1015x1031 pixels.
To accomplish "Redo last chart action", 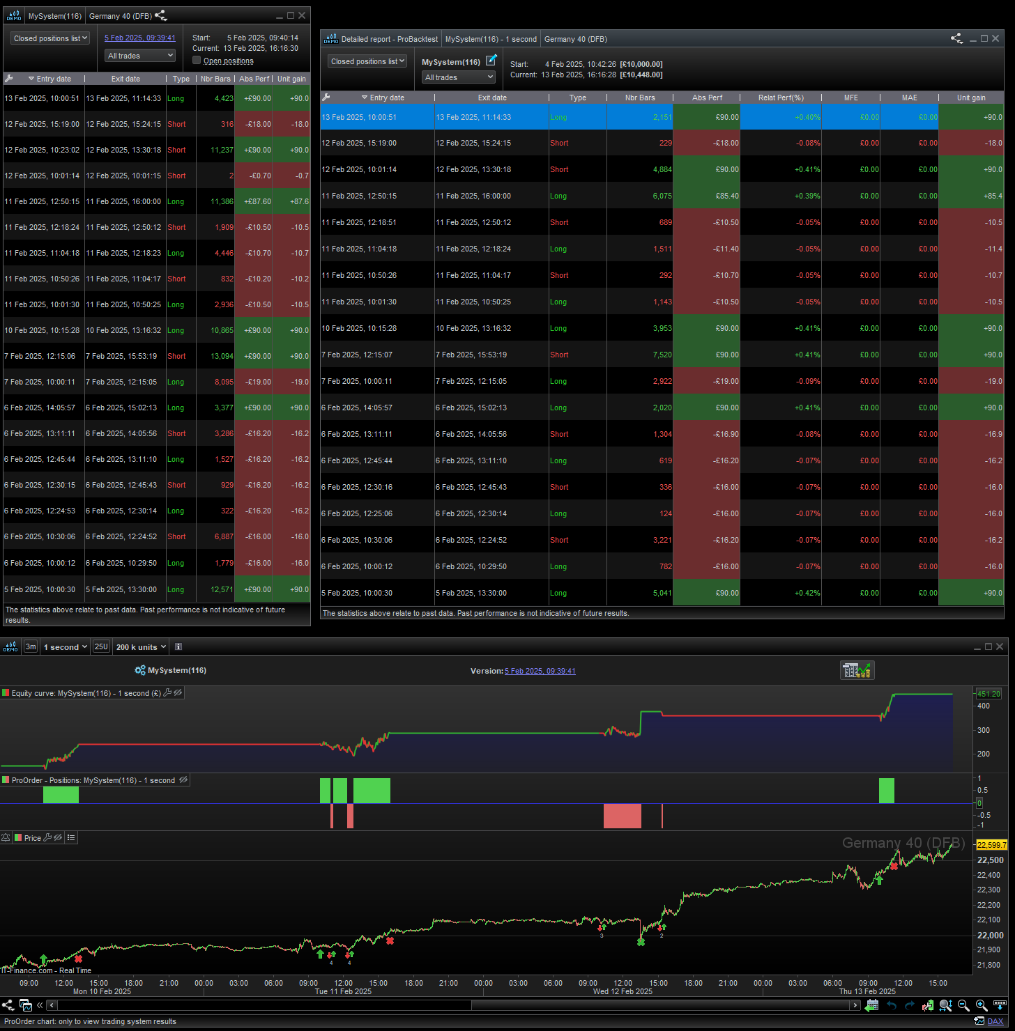I will pyautogui.click(x=909, y=1005).
